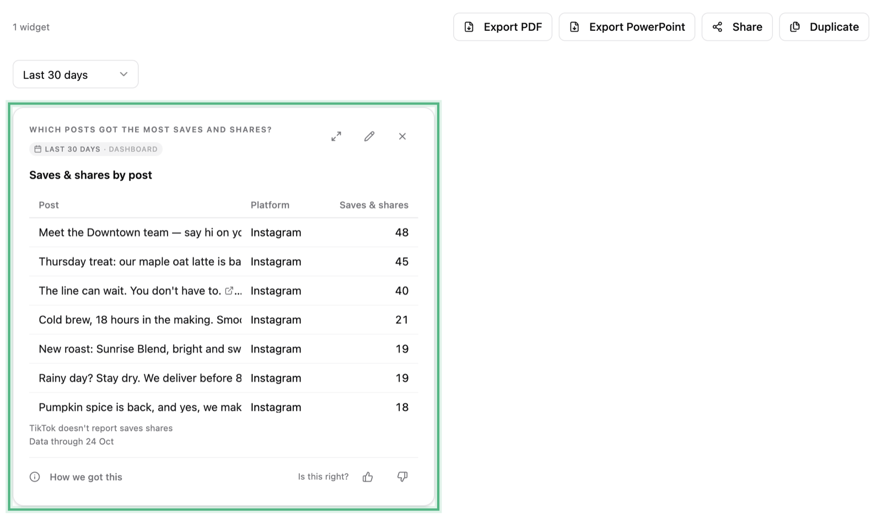Click the value 45 in the table

402,262
